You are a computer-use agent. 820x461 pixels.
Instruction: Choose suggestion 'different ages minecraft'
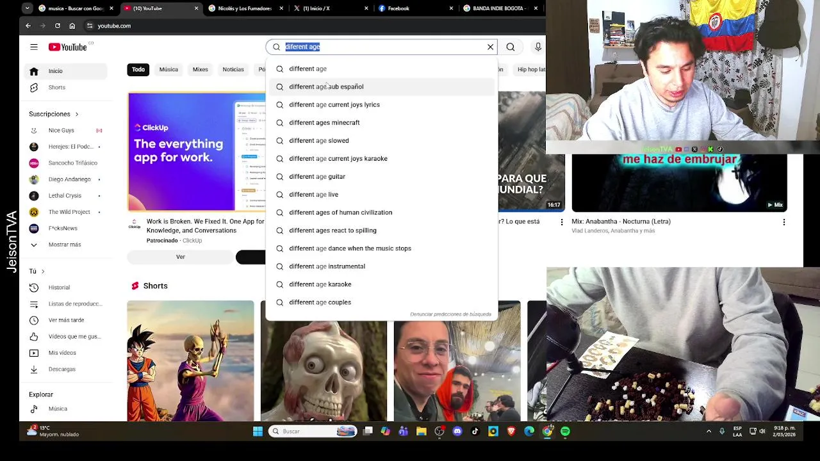(382, 122)
